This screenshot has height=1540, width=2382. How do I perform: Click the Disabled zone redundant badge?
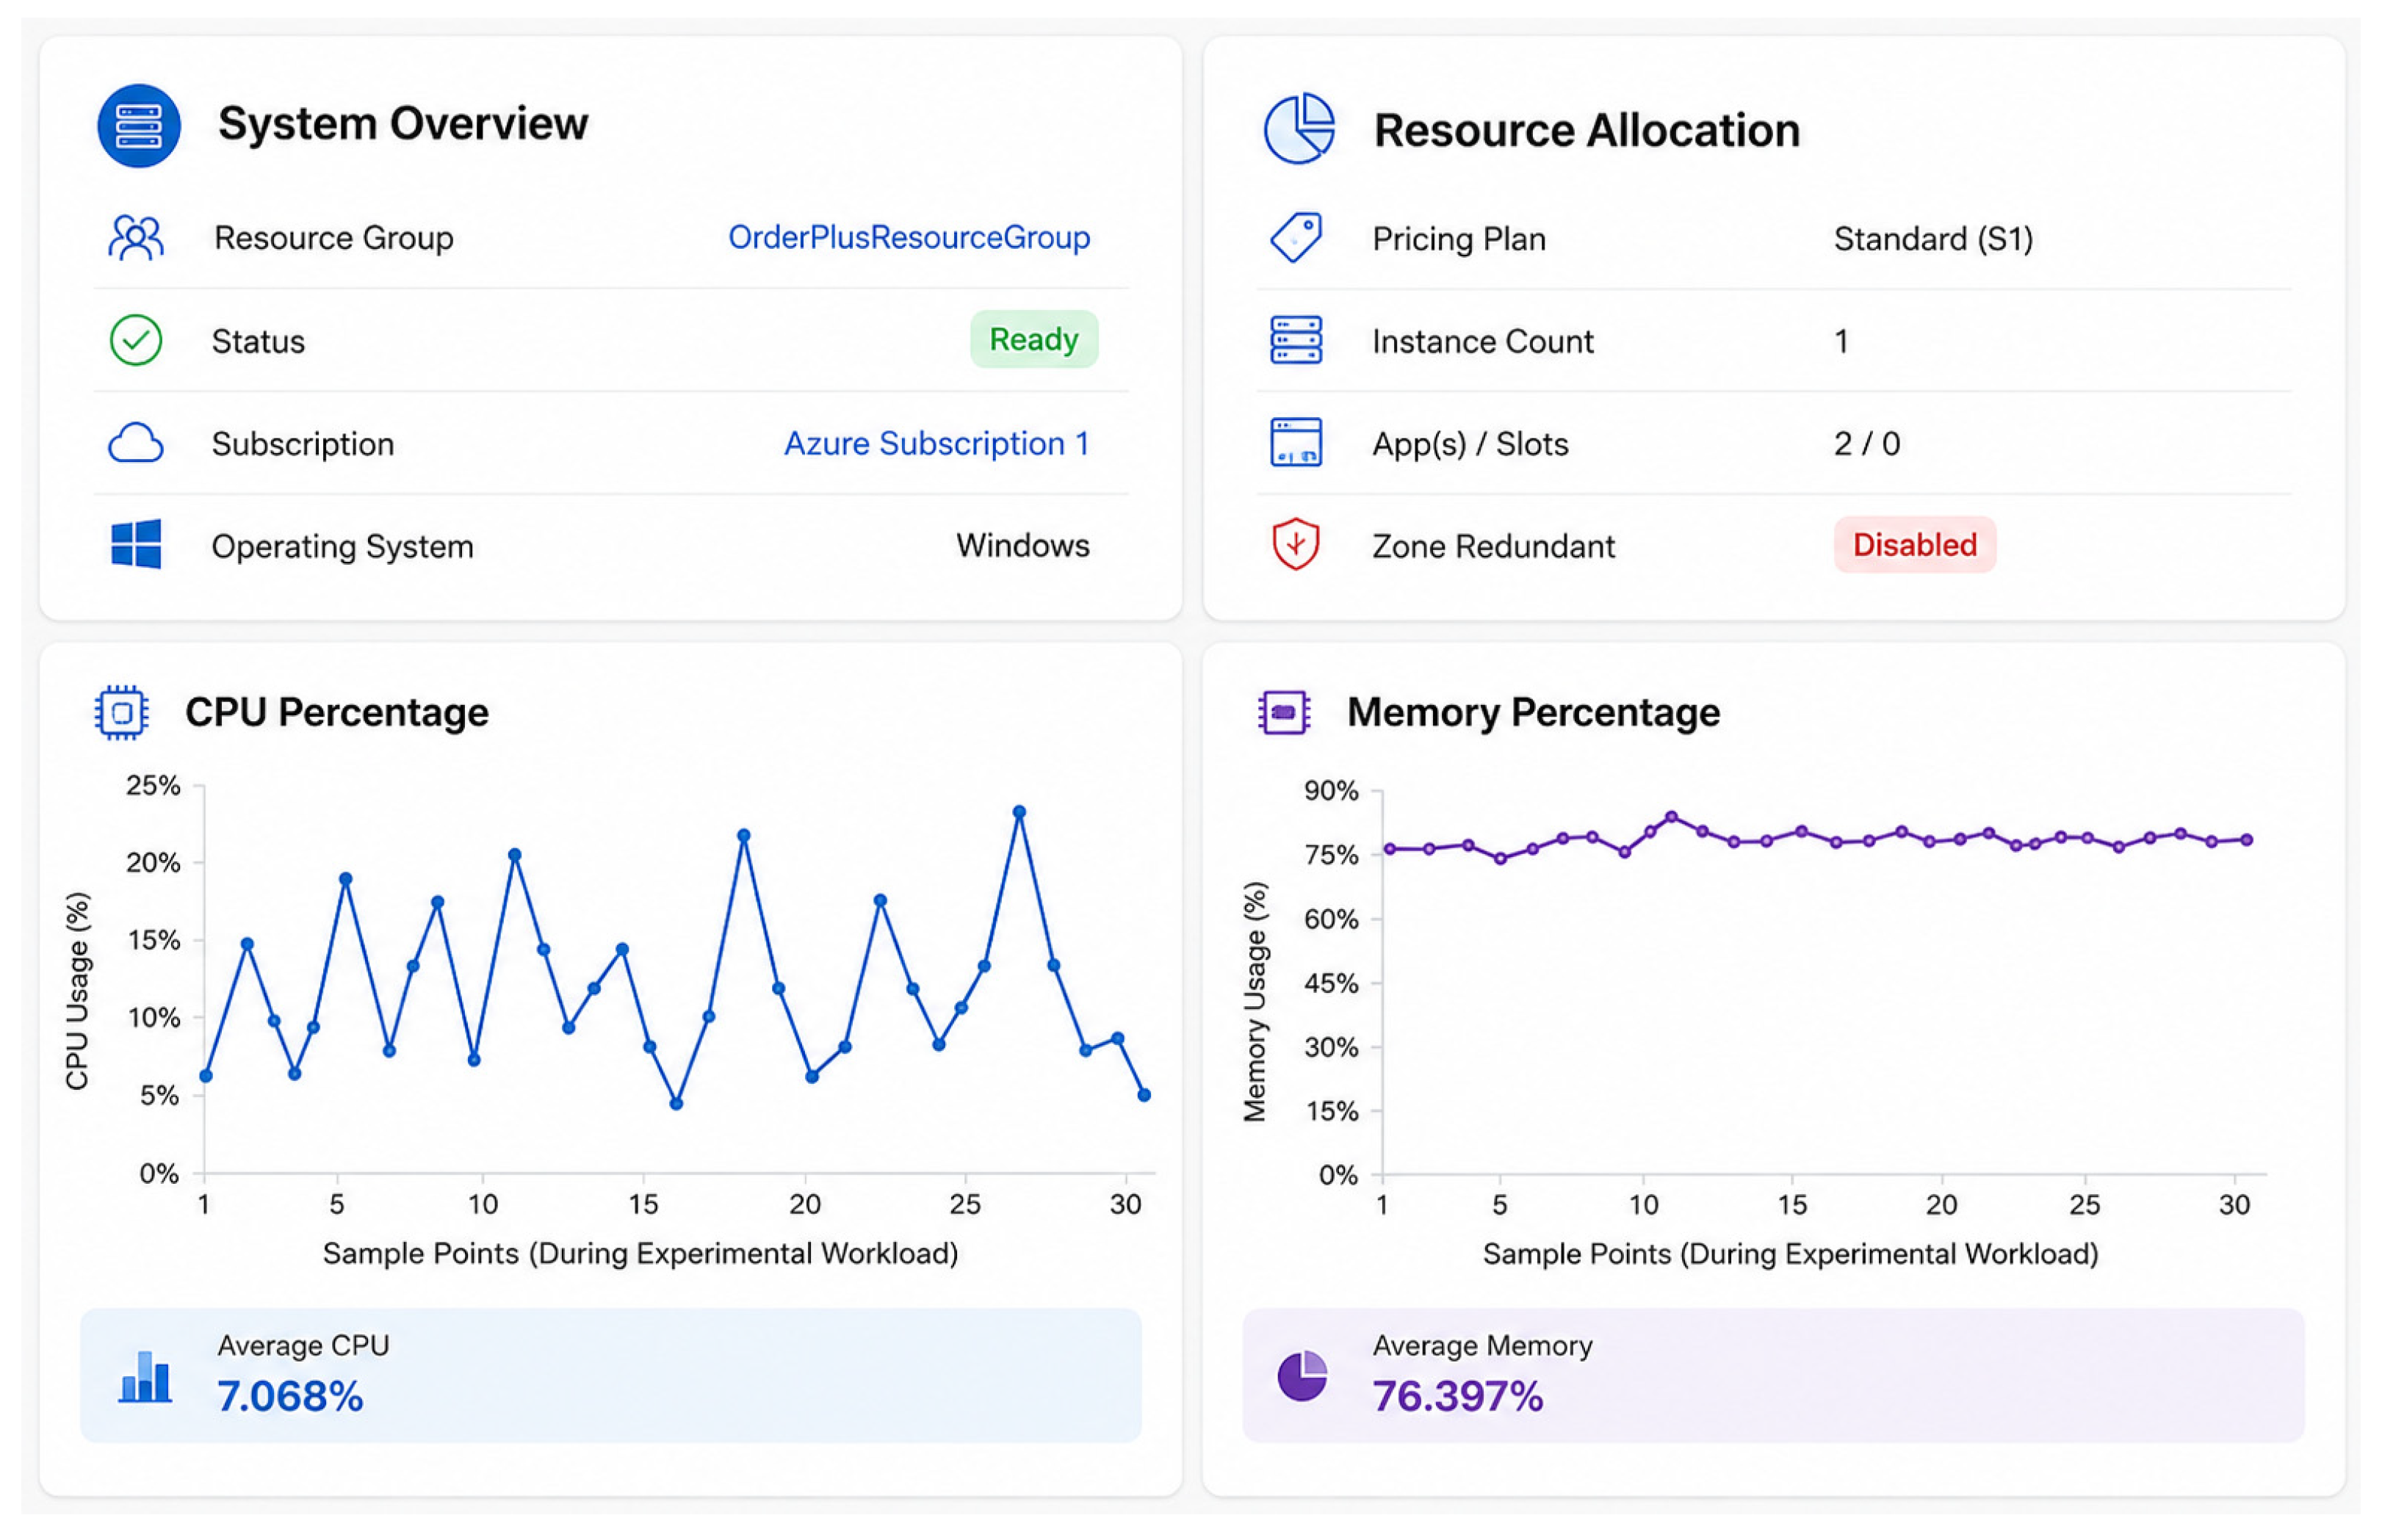[1915, 545]
